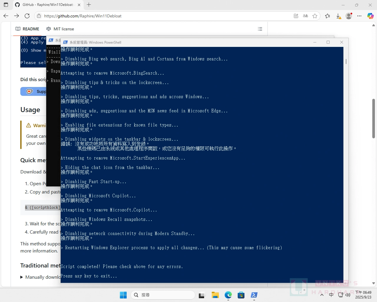
Task: Open the browser profile avatar
Action: click(349, 16)
